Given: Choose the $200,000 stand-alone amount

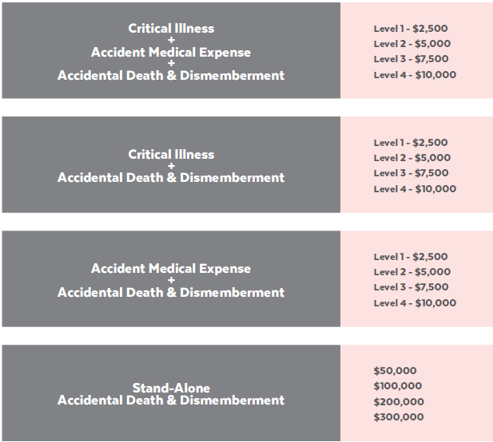Looking at the screenshot, I should pyautogui.click(x=399, y=401).
